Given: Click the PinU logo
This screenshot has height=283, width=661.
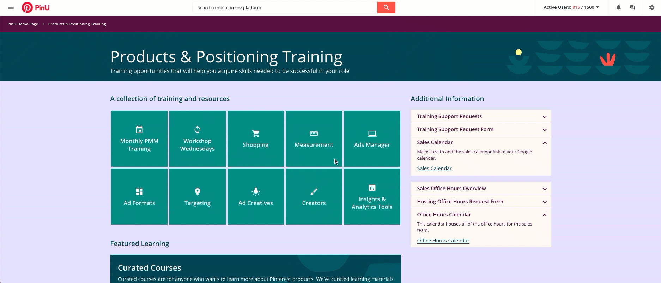Looking at the screenshot, I should [36, 7].
